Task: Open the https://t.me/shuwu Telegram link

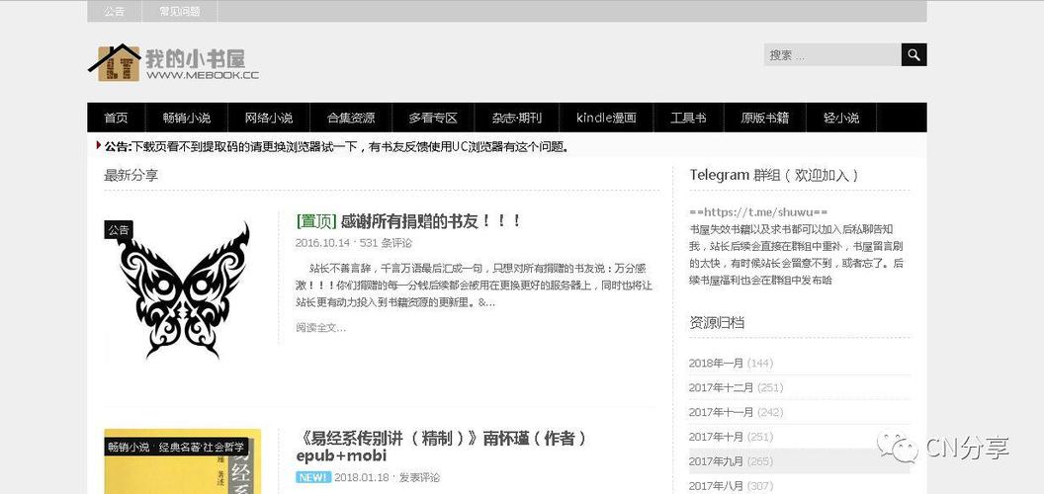Action: click(x=759, y=212)
